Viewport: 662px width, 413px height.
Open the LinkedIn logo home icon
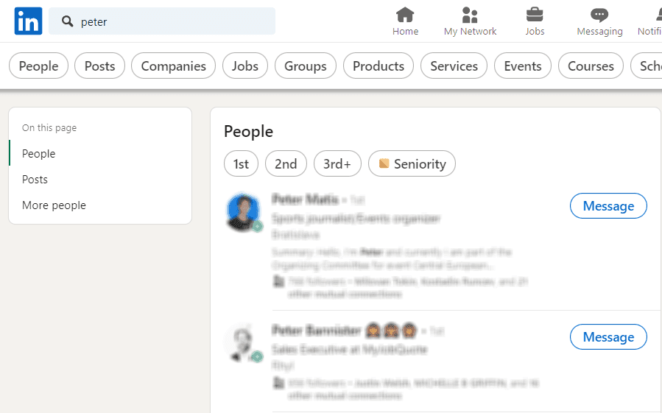pos(28,21)
